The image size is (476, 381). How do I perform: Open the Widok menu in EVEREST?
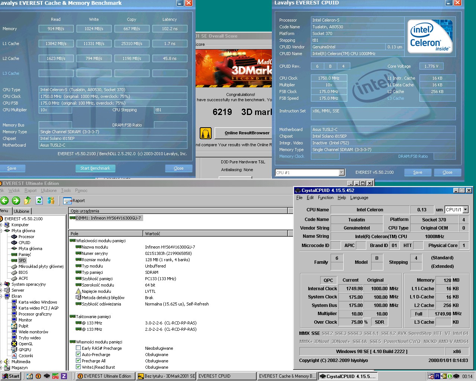click(x=14, y=190)
